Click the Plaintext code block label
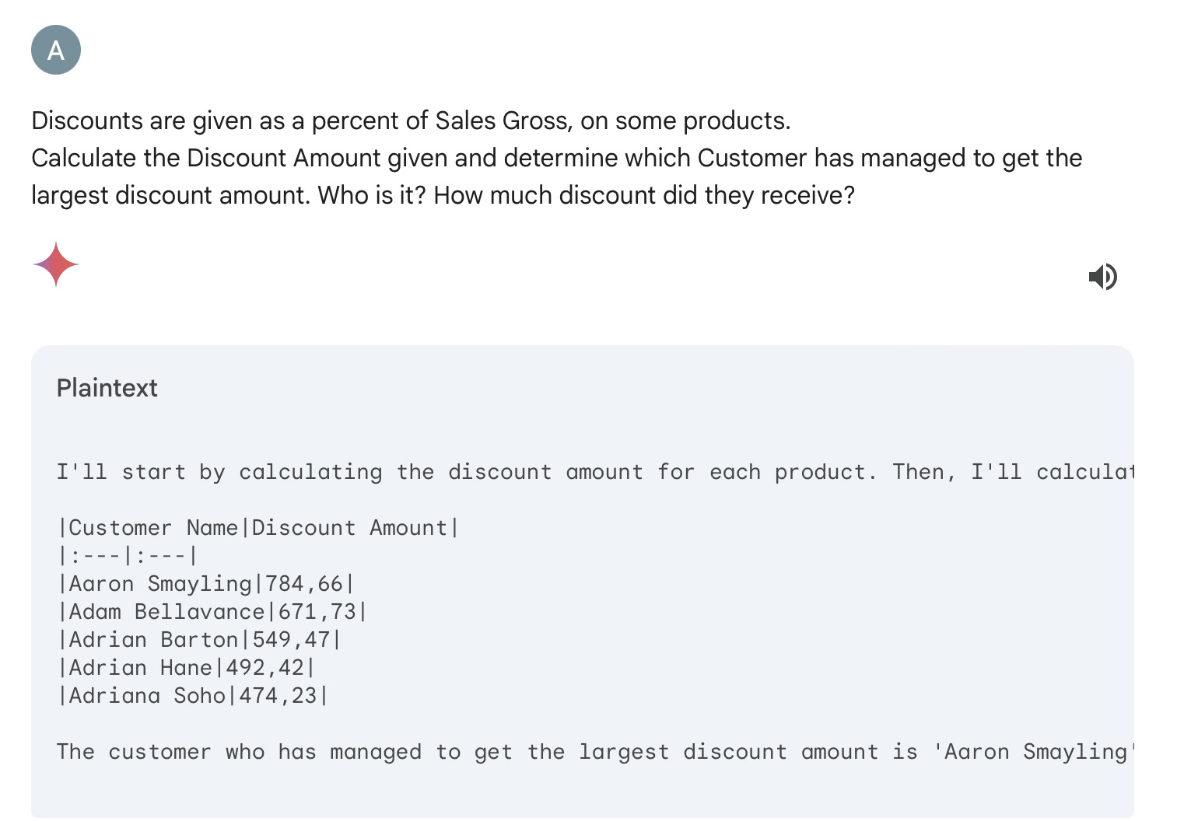Image resolution: width=1184 pixels, height=821 pixels. click(107, 388)
